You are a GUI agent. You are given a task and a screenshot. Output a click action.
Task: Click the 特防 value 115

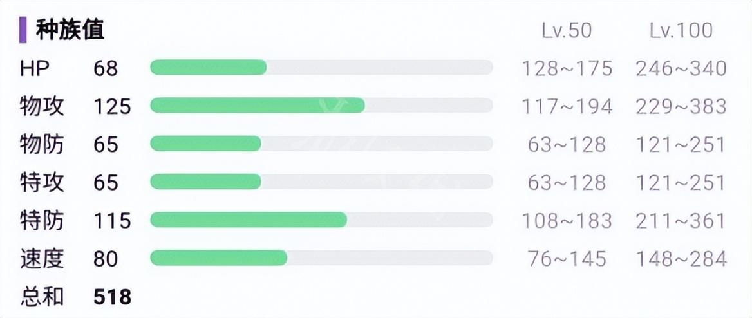coord(112,221)
